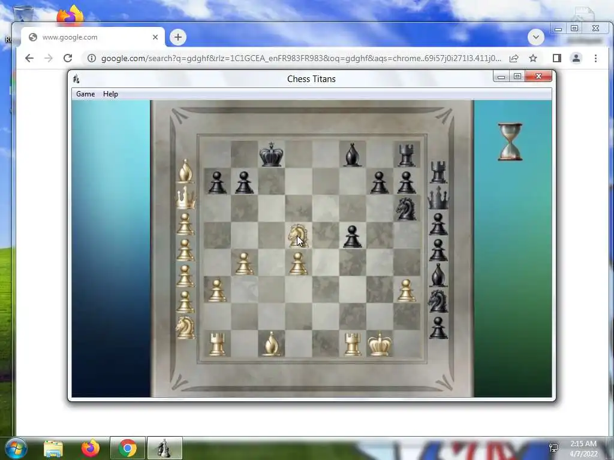Click Chrome's forward arrow
The width and height of the screenshot is (614, 460).
coord(49,58)
